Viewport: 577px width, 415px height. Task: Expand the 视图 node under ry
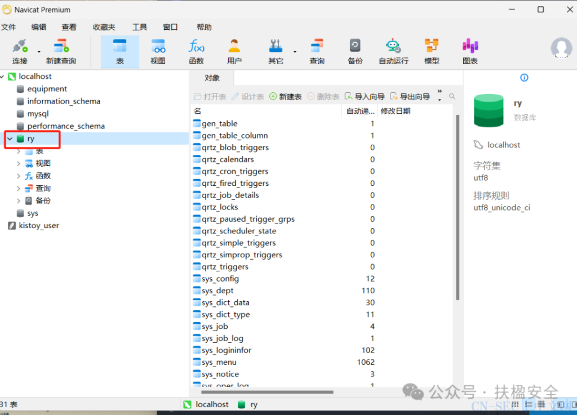point(19,163)
